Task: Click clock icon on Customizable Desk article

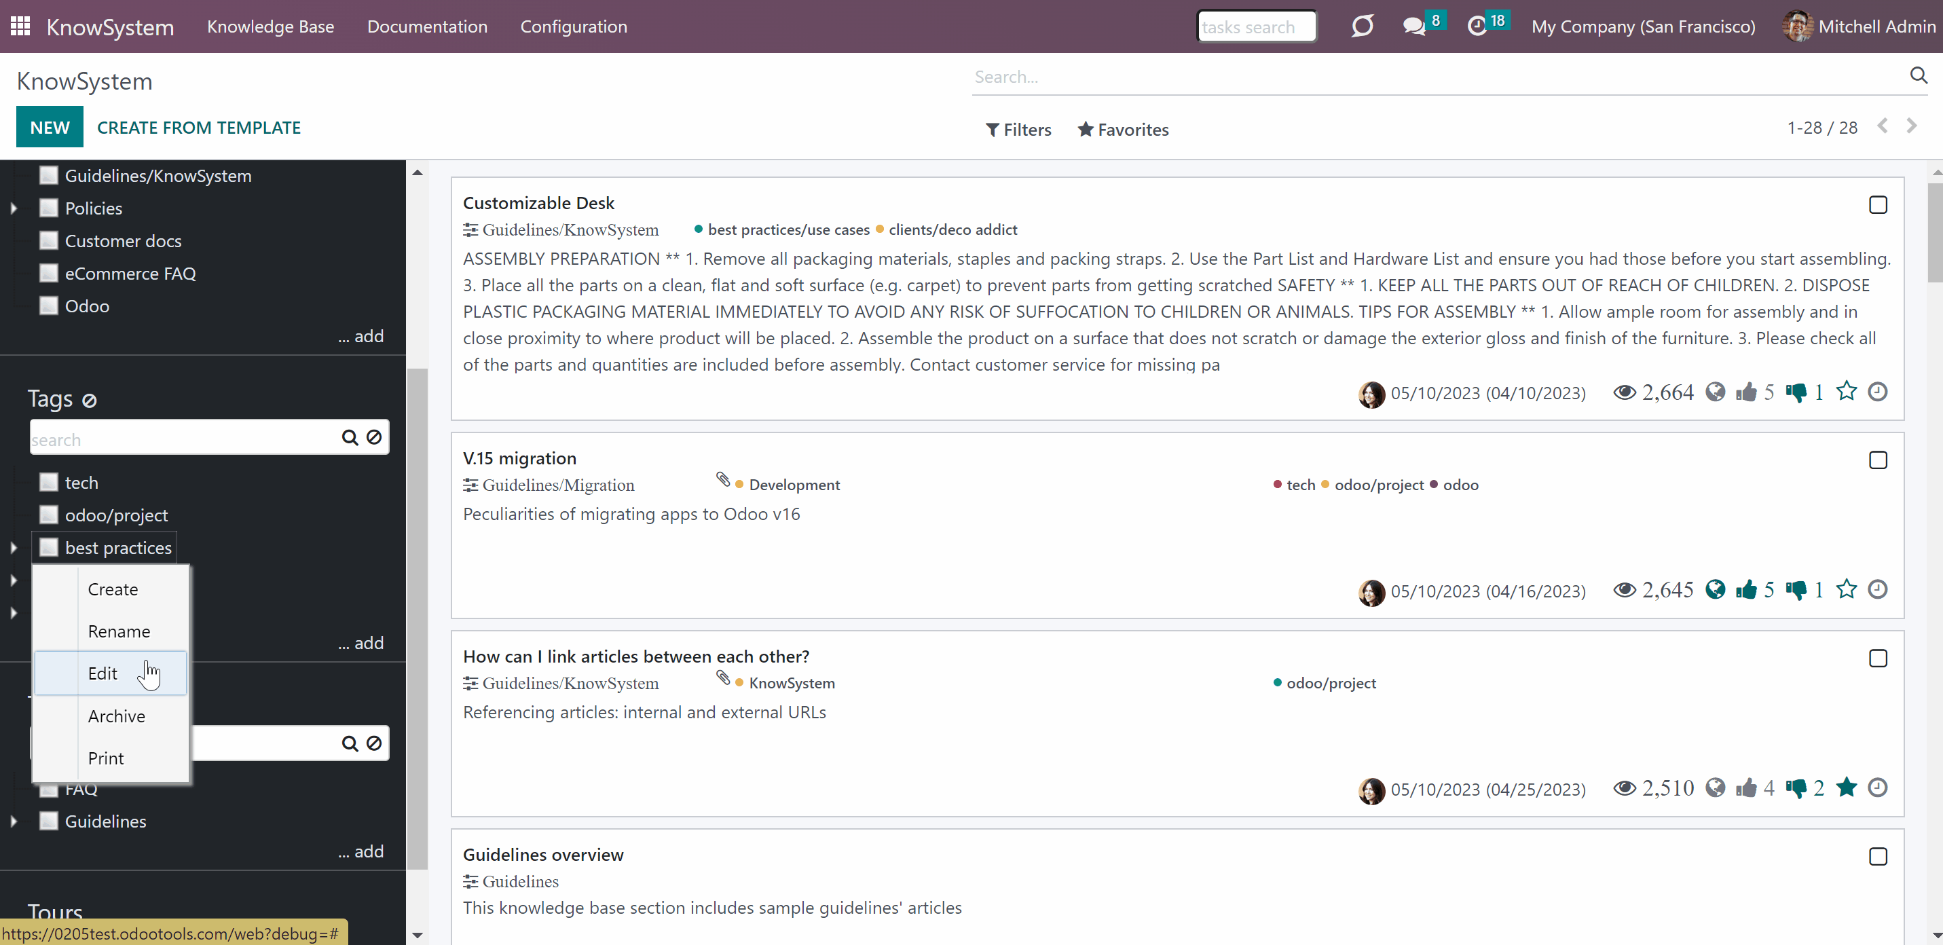Action: pyautogui.click(x=1877, y=392)
